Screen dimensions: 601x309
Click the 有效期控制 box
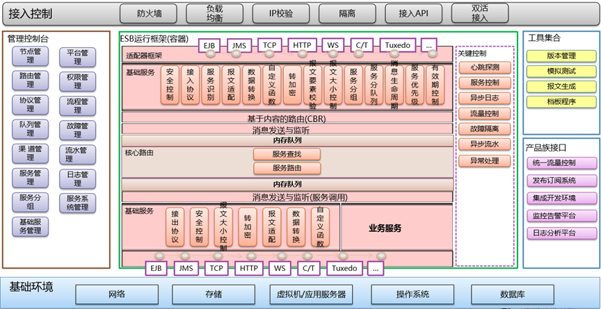pyautogui.click(x=435, y=85)
